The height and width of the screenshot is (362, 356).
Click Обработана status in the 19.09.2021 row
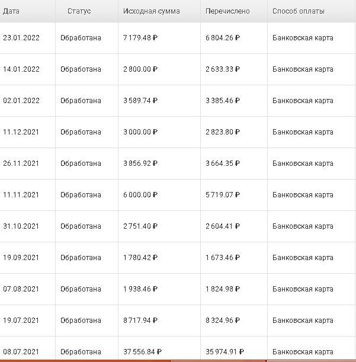point(81,258)
